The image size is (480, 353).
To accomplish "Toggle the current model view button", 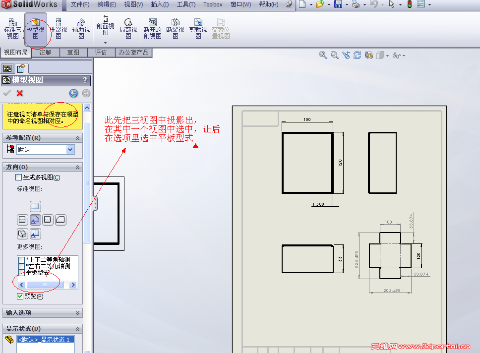I will pyautogui.click(x=35, y=234).
